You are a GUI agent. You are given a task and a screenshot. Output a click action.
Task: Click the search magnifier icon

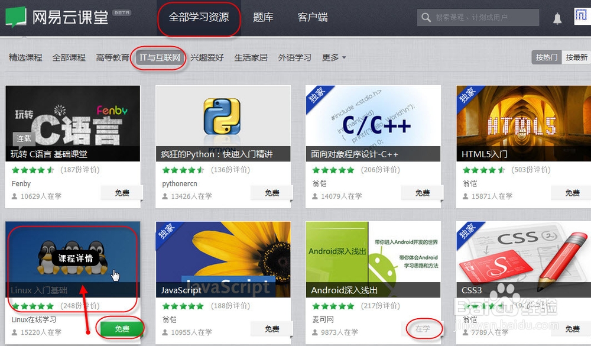426,17
